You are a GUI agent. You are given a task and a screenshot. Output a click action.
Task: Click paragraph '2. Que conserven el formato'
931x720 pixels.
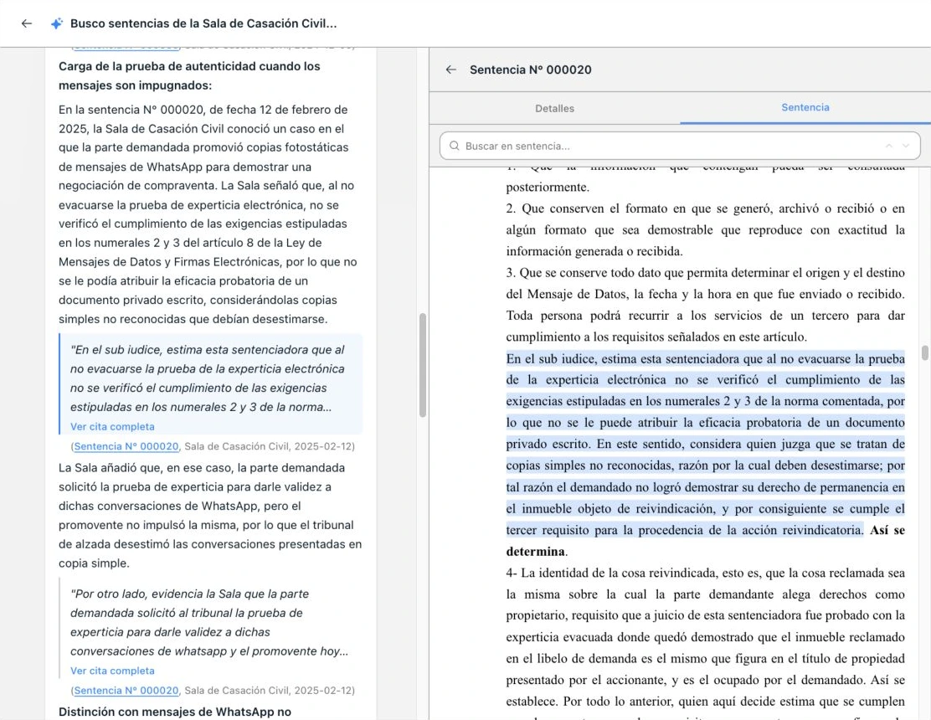(706, 229)
